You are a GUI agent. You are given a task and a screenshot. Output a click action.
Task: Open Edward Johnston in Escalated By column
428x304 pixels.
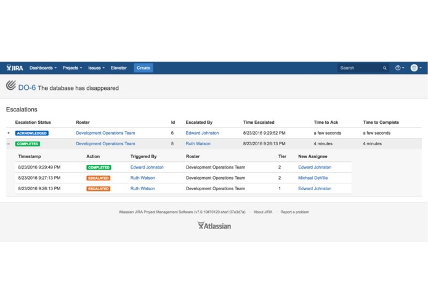(202, 133)
